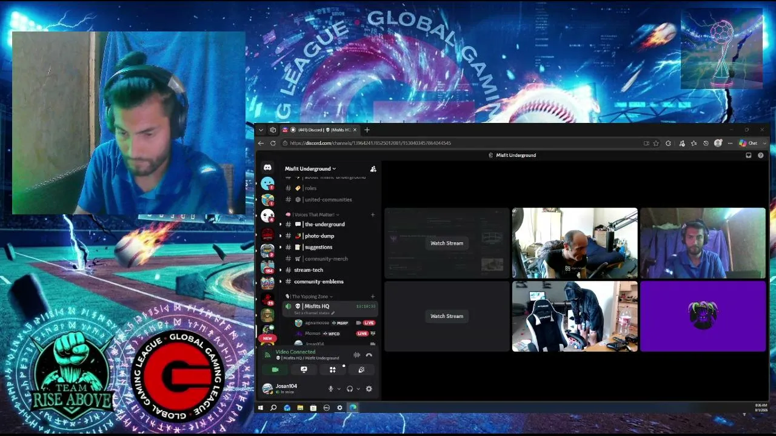Open microphone input options arrow
Viewport: 776px width, 436px height.
338,389
